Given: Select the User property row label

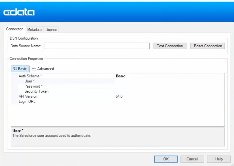Looking at the screenshot, I should coord(29,81).
